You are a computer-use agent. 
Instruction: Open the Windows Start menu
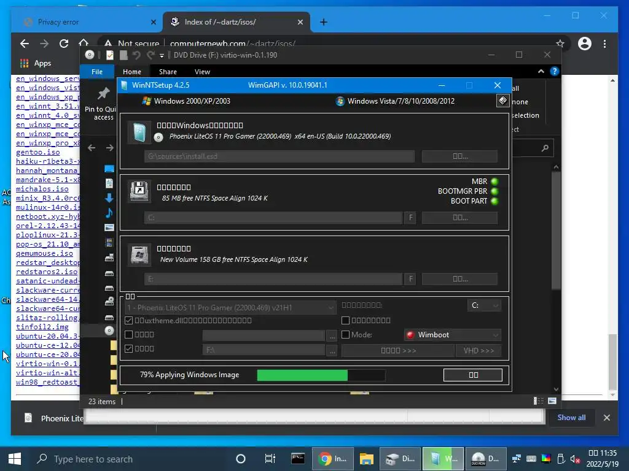coord(15,459)
